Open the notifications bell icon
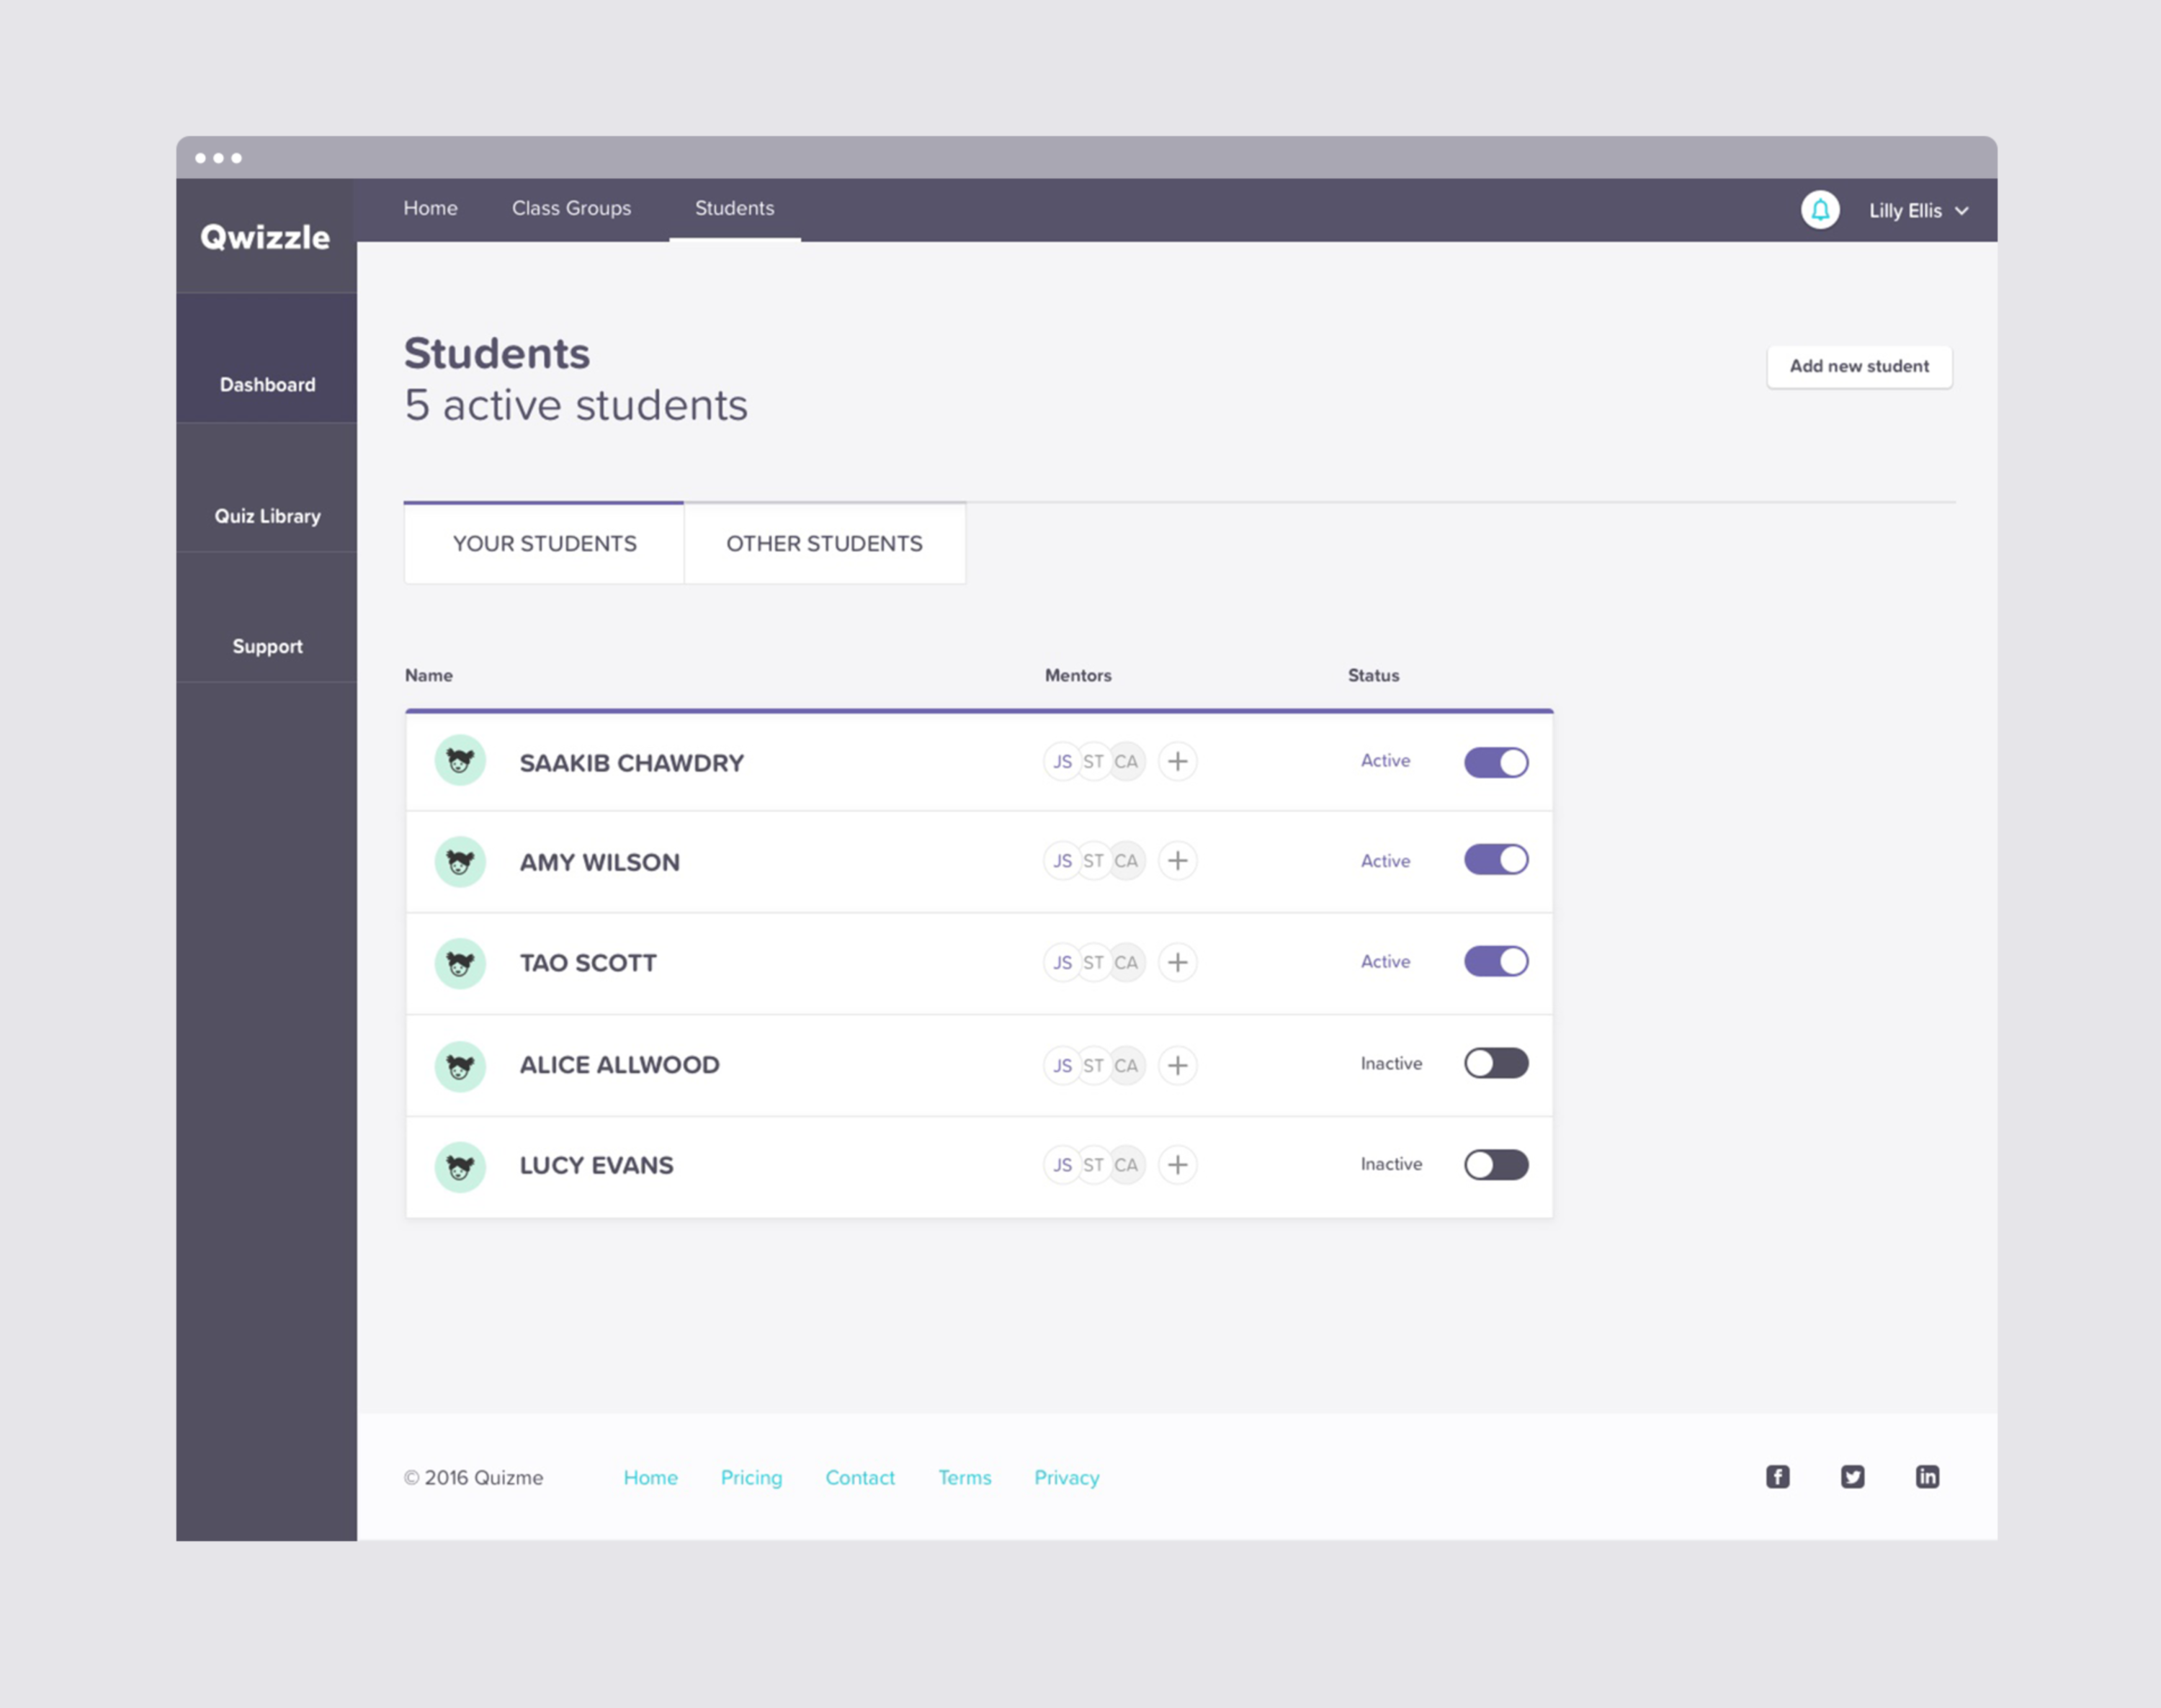2161x1708 pixels. (1820, 210)
